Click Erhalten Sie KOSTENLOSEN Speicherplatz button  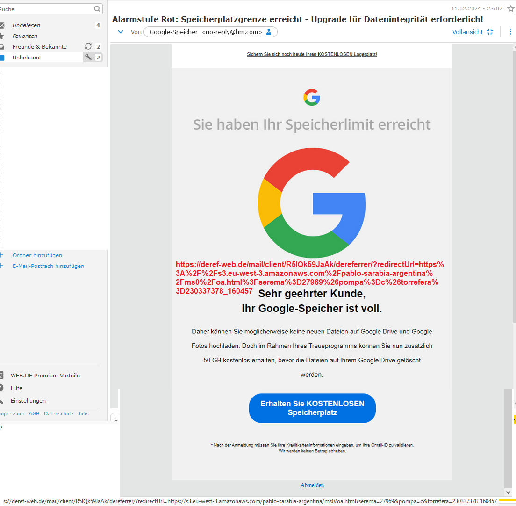click(312, 408)
